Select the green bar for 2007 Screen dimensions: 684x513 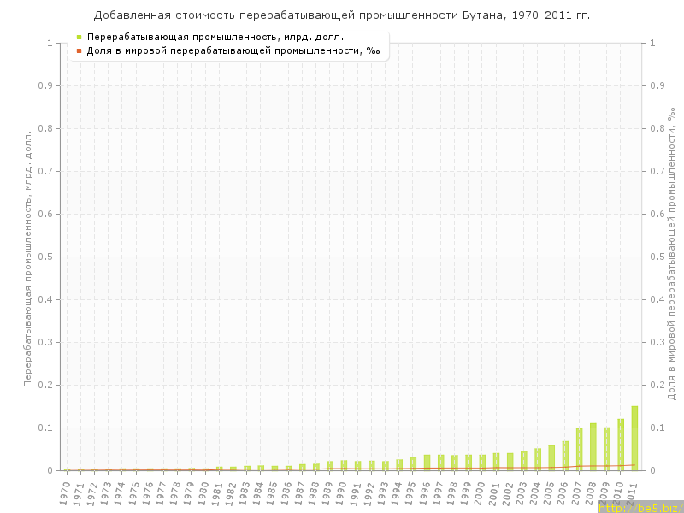click(x=579, y=449)
